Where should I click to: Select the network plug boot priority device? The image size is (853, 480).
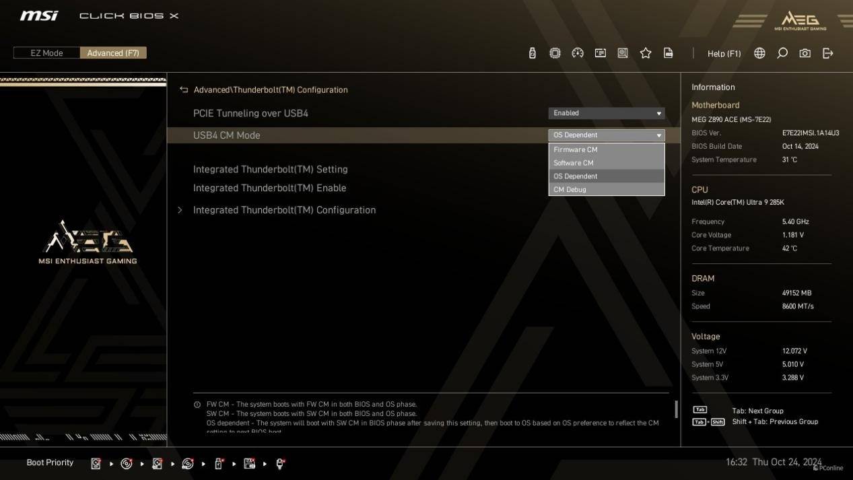pyautogui.click(x=281, y=463)
